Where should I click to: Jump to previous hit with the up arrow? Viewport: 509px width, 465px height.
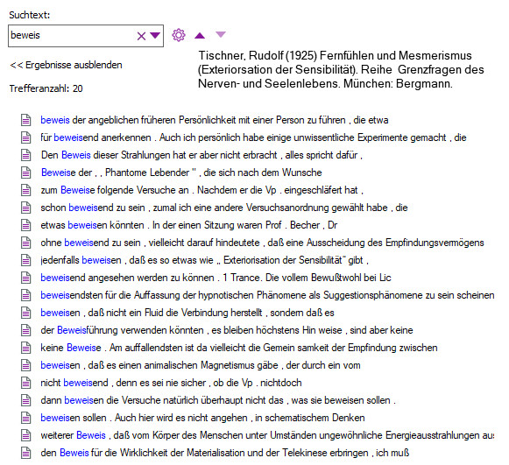200,35
